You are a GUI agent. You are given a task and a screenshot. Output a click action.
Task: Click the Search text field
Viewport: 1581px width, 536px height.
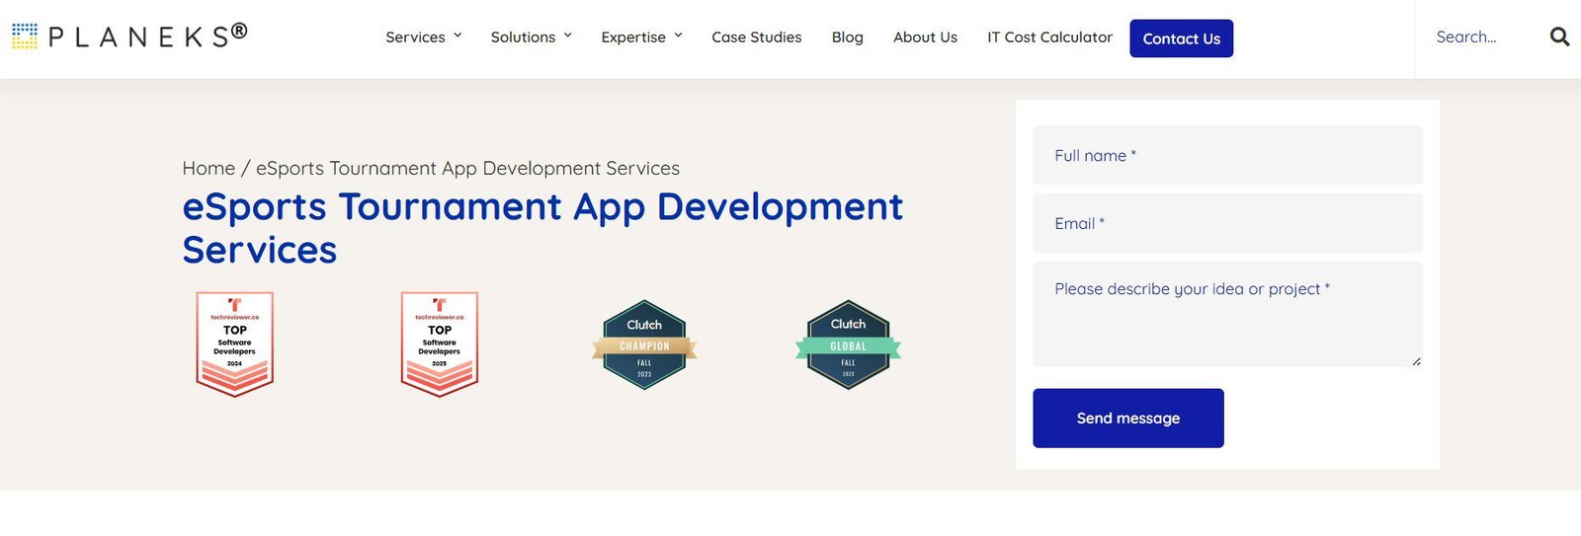point(1482,38)
